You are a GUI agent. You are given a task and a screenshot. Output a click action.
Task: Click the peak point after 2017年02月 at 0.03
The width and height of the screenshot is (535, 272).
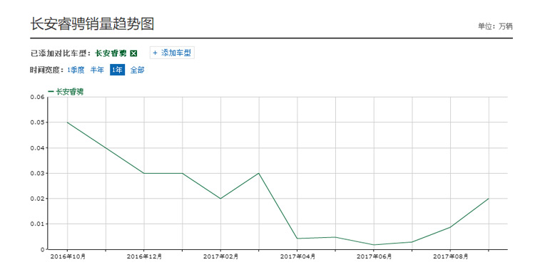click(x=259, y=173)
